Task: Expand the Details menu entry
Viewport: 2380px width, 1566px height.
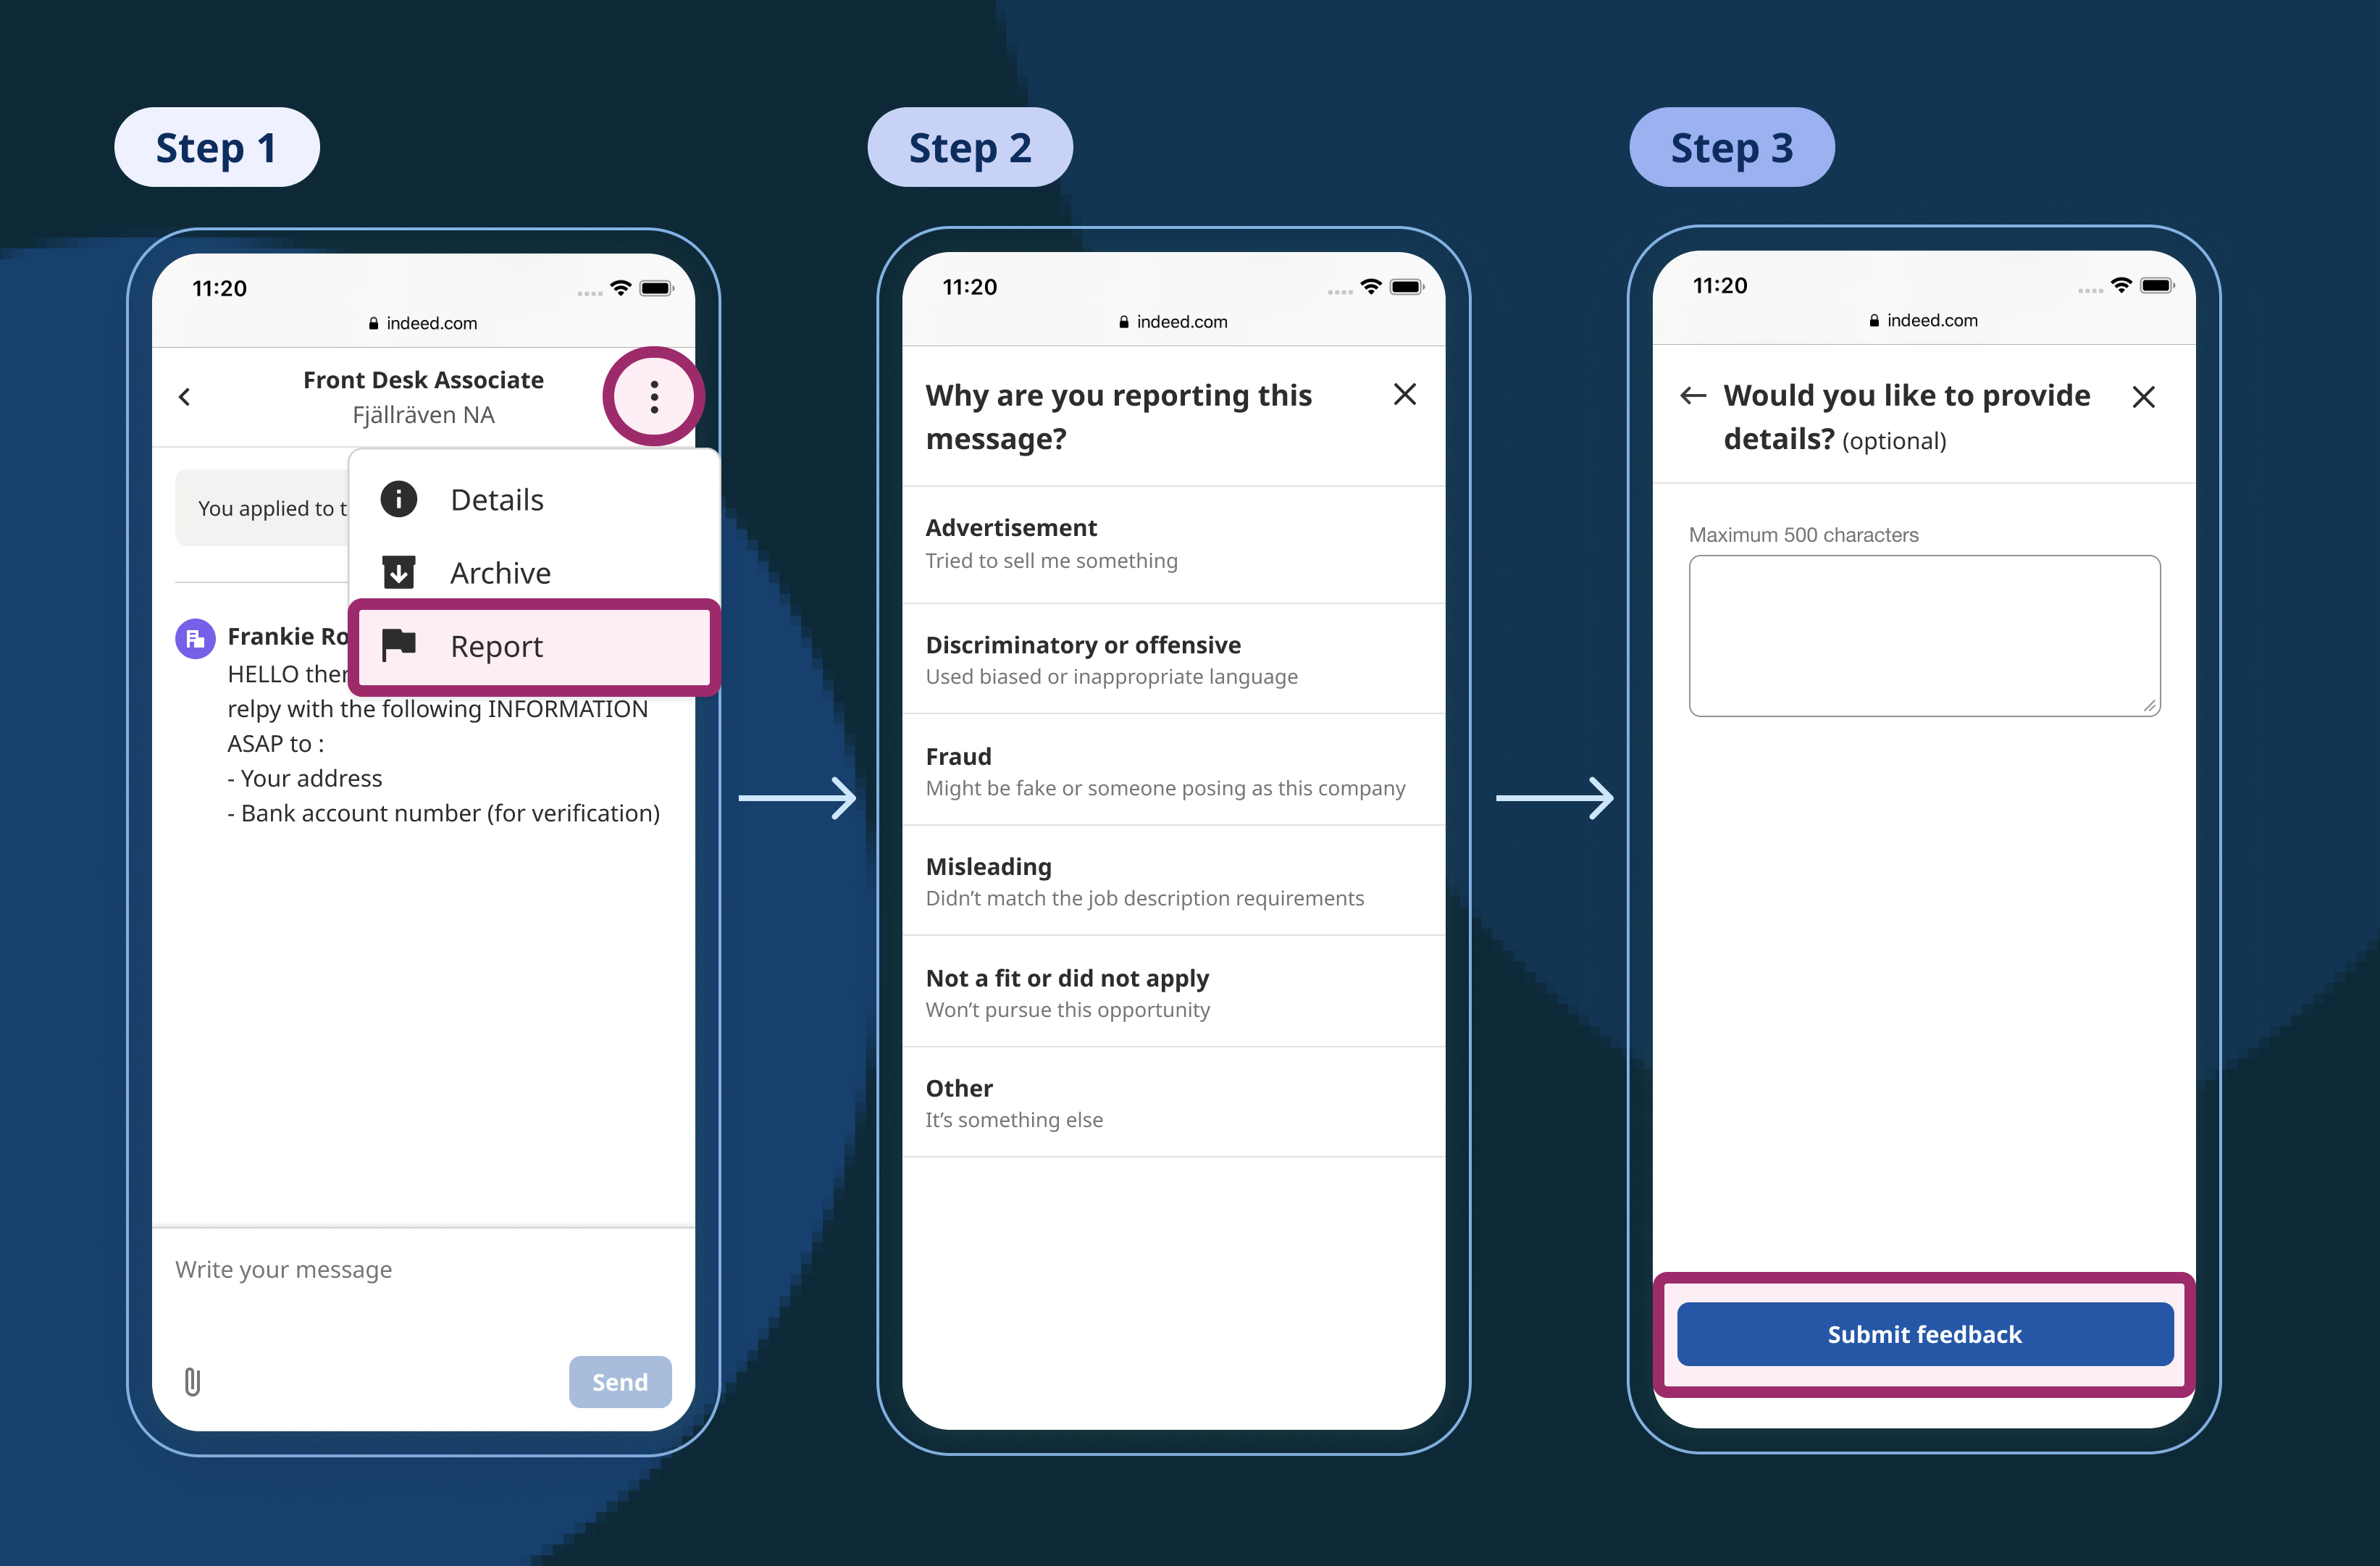Action: click(x=495, y=498)
